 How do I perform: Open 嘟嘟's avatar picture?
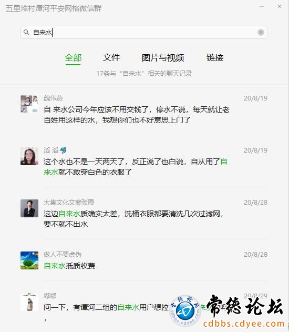click(29, 302)
